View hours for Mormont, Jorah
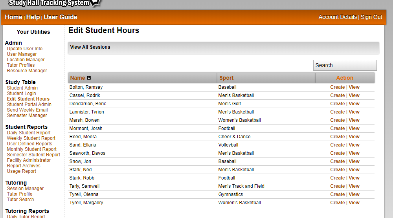The image size is (393, 218). [x=354, y=128]
